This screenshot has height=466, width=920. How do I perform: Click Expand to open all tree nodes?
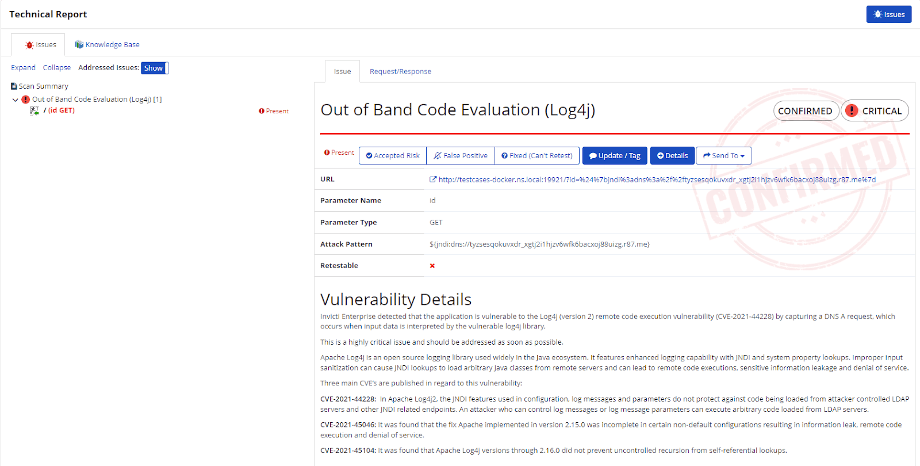coord(22,67)
